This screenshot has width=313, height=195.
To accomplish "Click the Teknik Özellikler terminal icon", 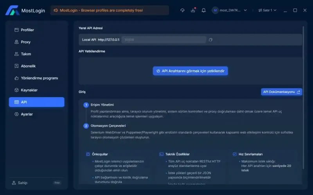I will point(161,154).
